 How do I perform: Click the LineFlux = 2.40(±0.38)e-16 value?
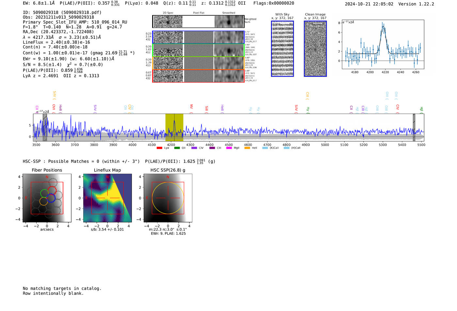tap(56, 42)
